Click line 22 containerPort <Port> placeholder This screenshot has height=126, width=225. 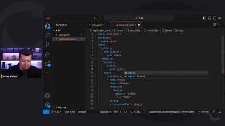[138, 104]
